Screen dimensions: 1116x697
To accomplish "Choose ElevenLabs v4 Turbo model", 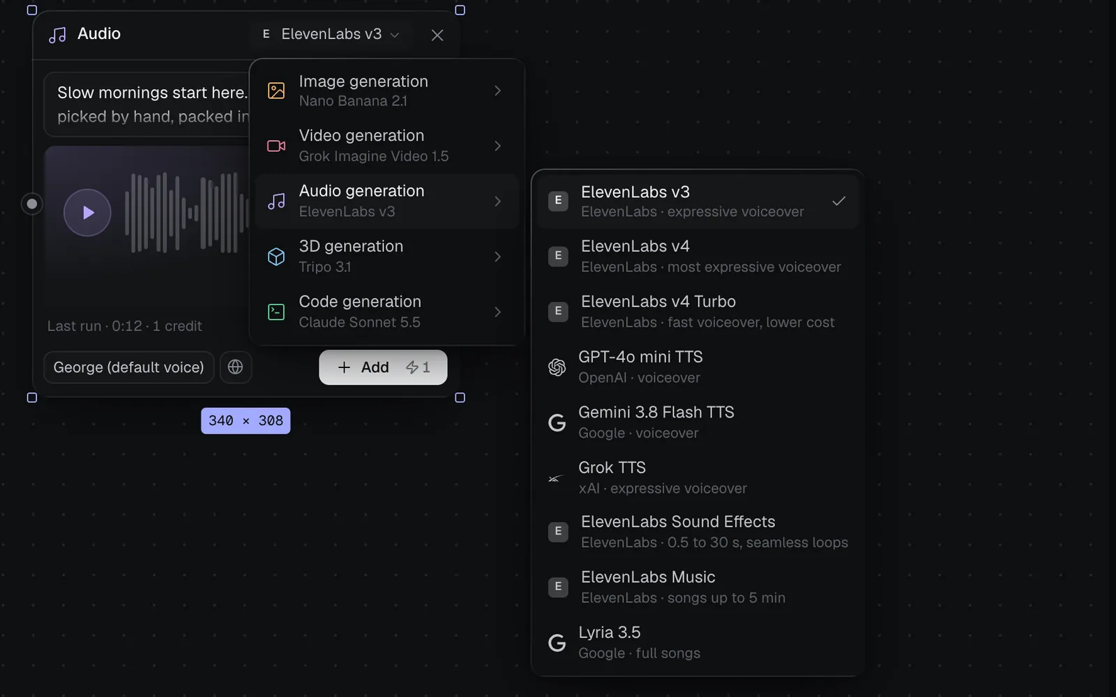I will point(697,312).
